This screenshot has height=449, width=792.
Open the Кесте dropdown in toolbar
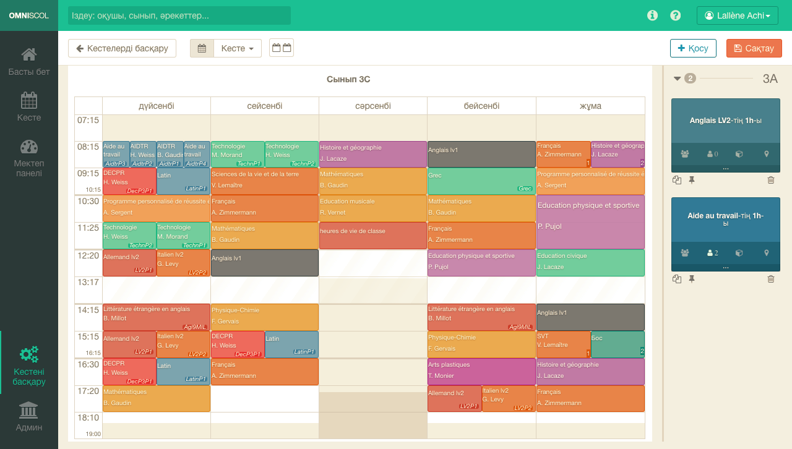coord(238,48)
